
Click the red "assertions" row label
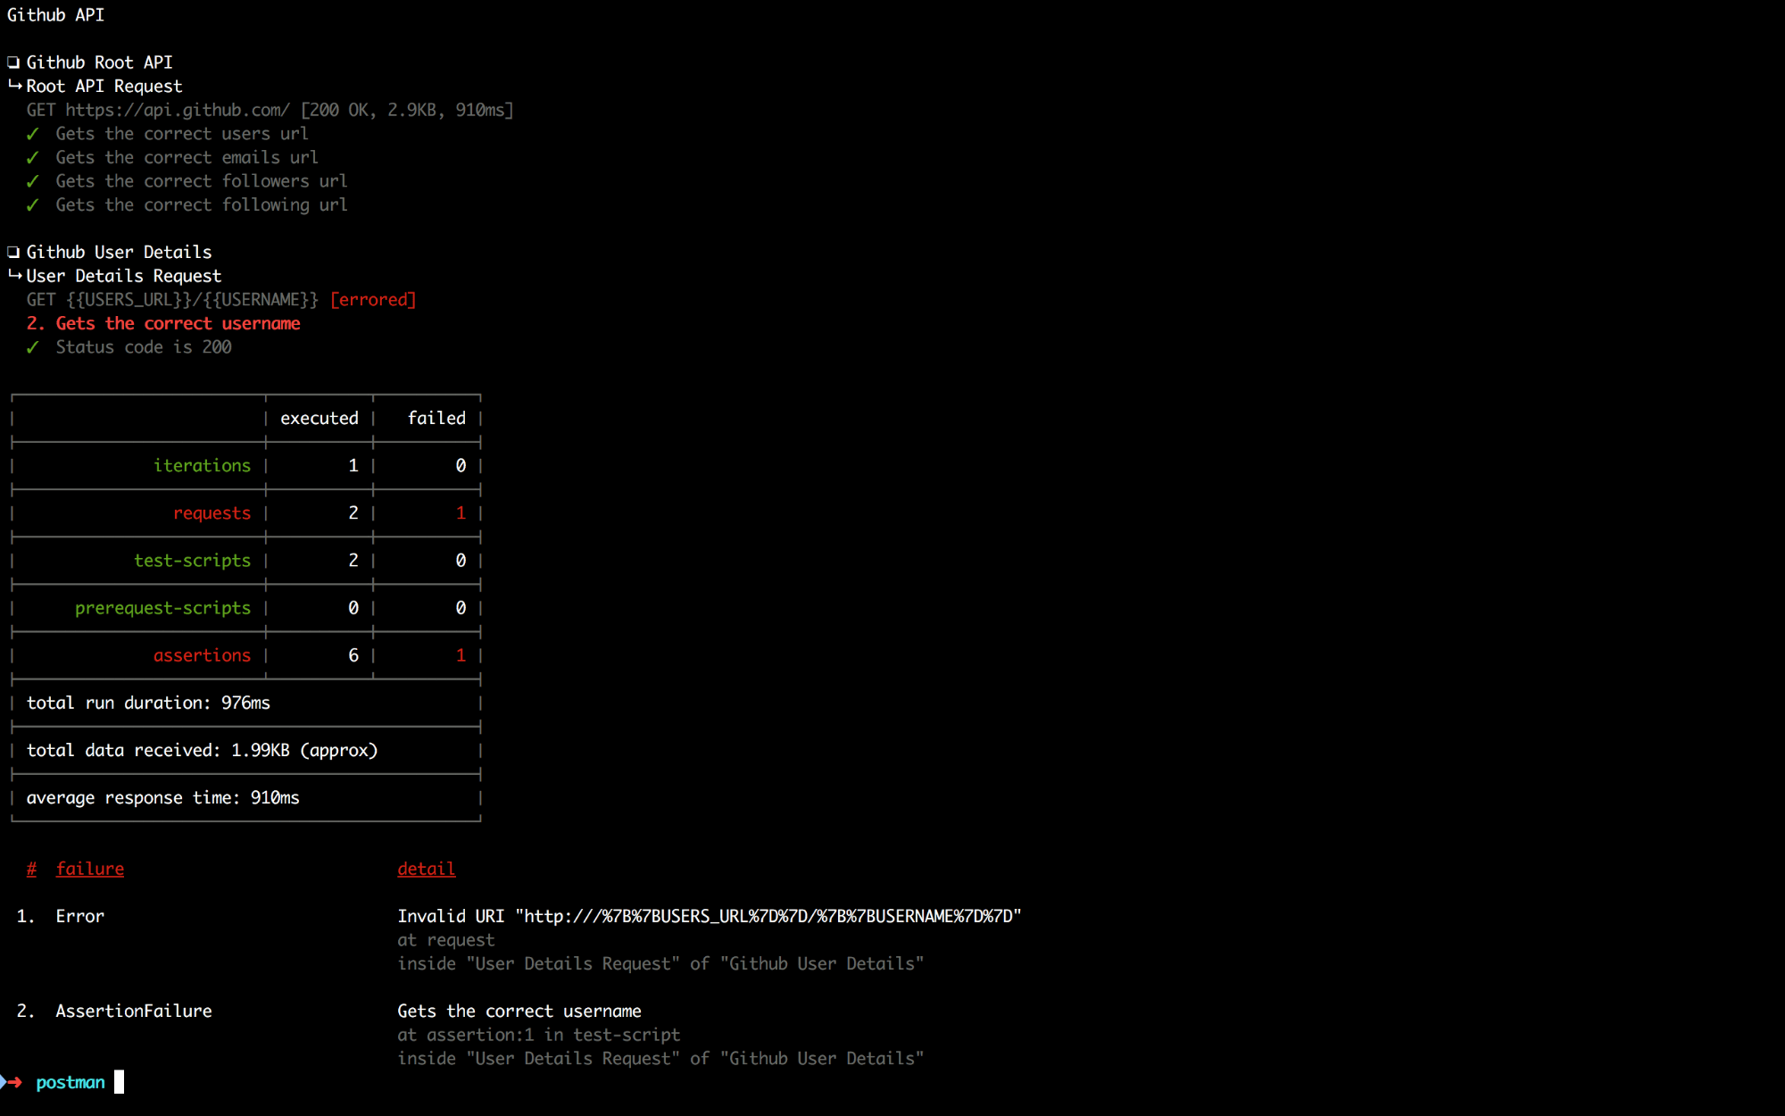202,655
